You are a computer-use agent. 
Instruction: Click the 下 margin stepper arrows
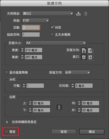(30, 110)
